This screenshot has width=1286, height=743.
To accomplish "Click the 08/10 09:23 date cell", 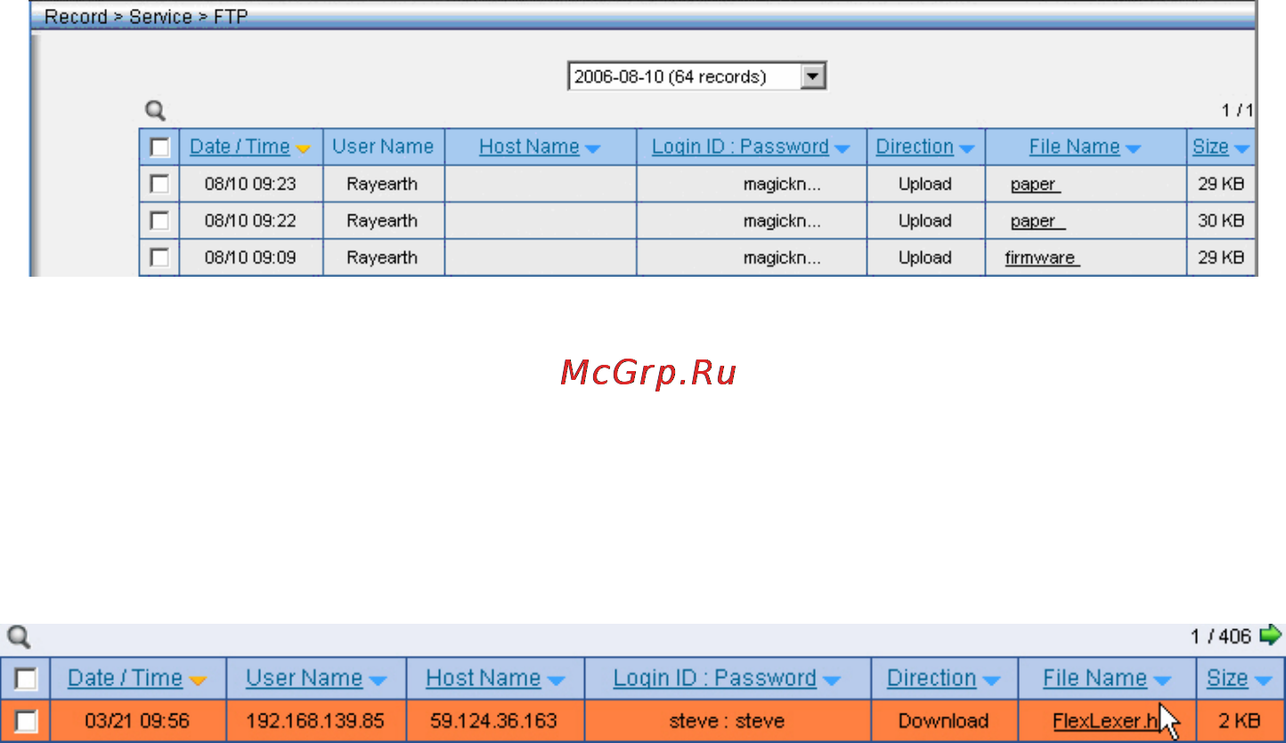I will click(250, 184).
